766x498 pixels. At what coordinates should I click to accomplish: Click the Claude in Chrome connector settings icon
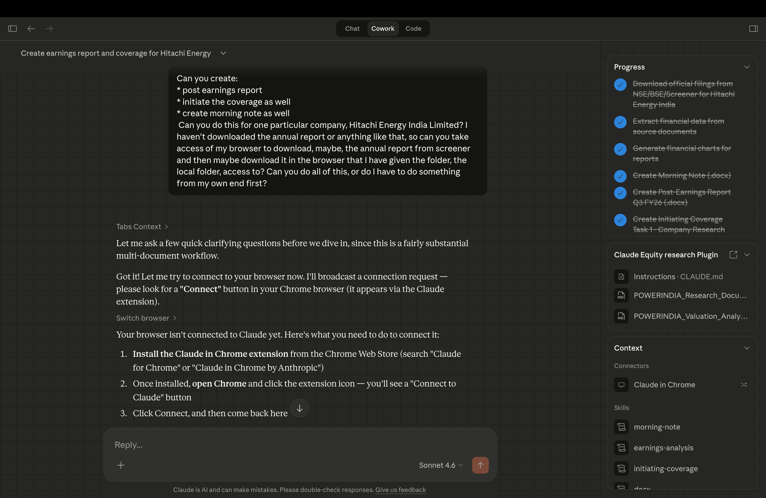[x=744, y=384]
